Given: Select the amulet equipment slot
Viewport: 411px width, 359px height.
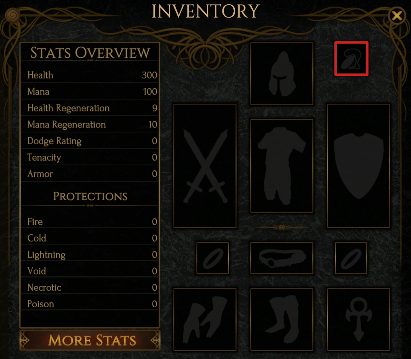Looking at the screenshot, I should pos(351,59).
